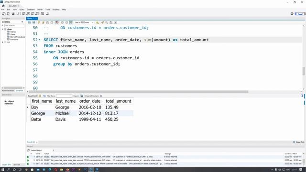
Task: Open the Server menu
Action: point(40,10)
